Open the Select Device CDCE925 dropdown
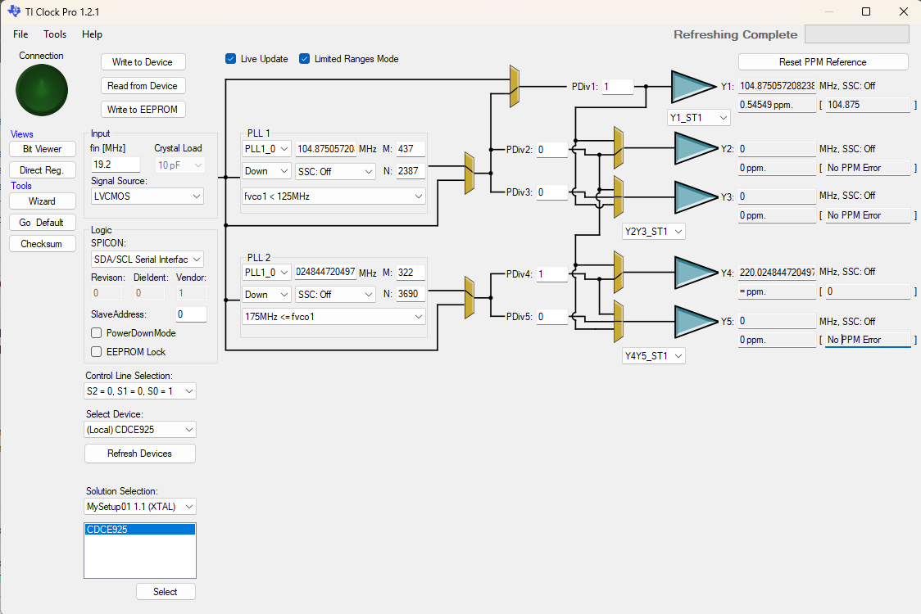Screen dimensions: 921x614 [x=140, y=429]
